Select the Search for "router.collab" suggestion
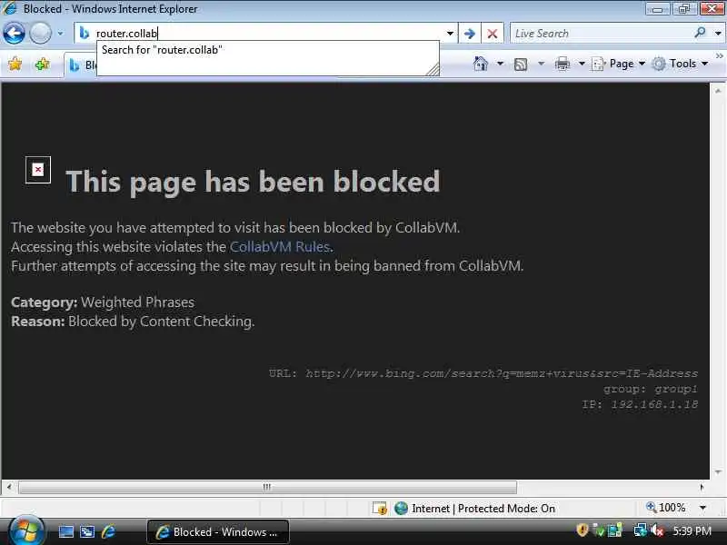Viewport: 727px width, 545px height. tap(268, 50)
